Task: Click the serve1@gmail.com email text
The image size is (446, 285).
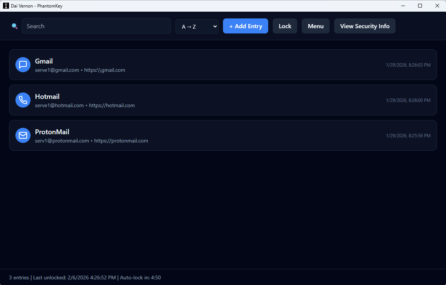Action: point(57,70)
